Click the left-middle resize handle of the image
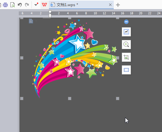Image resolution: width=162 pixels, height=132 pixels. (x=22, y=58)
